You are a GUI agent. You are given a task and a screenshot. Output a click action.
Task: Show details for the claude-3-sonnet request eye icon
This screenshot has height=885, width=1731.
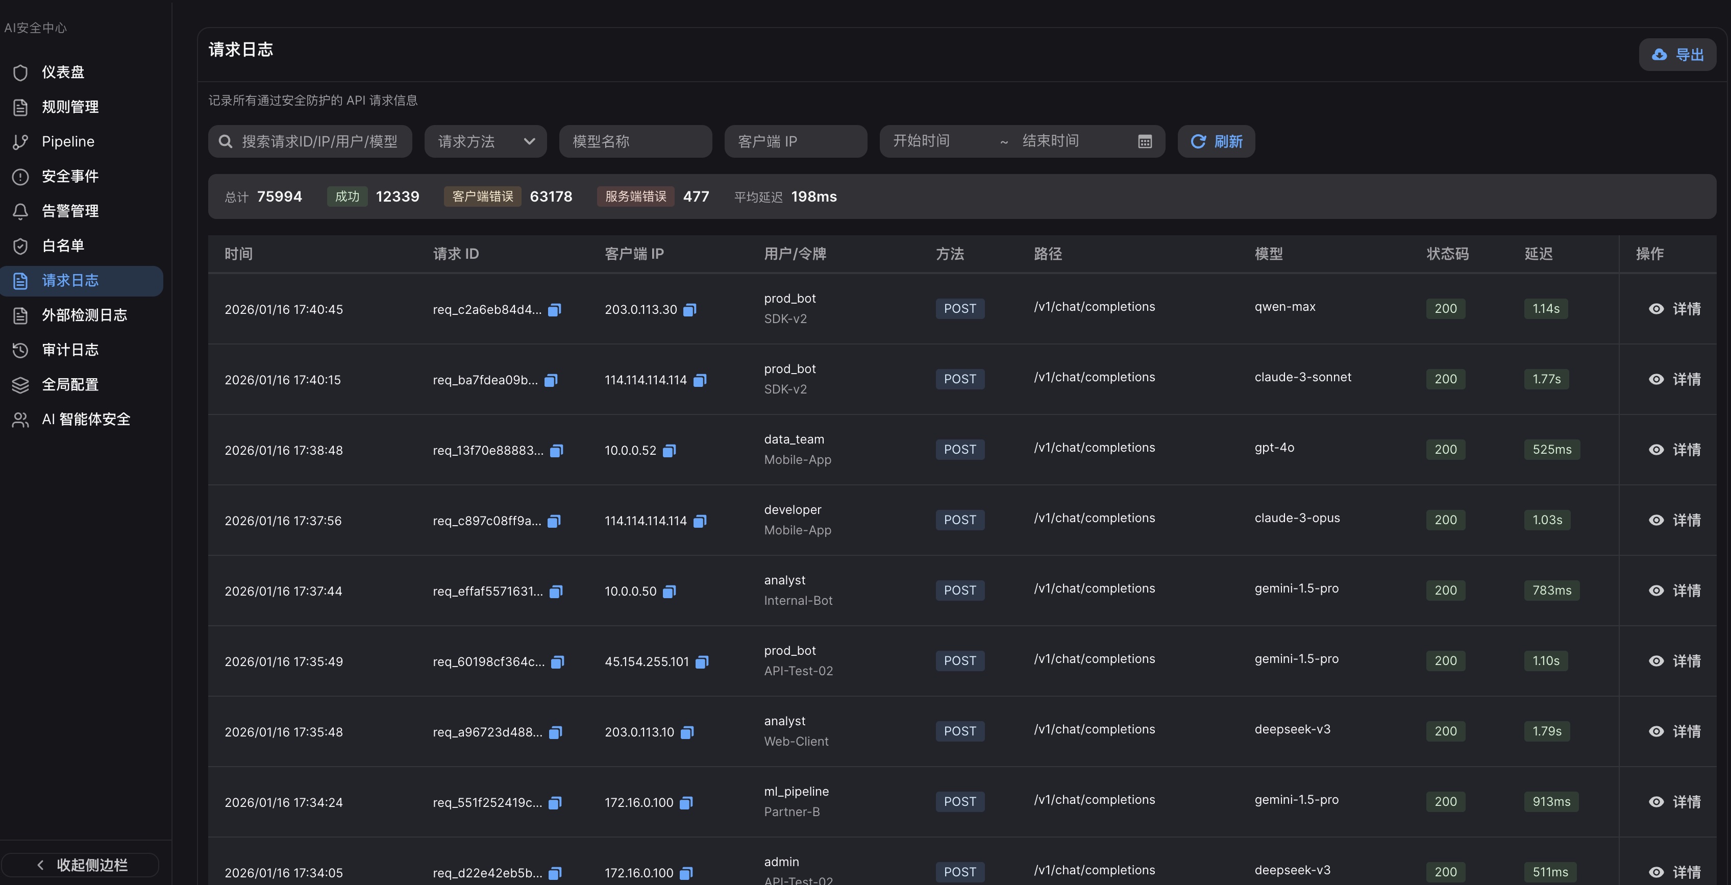[1656, 380]
